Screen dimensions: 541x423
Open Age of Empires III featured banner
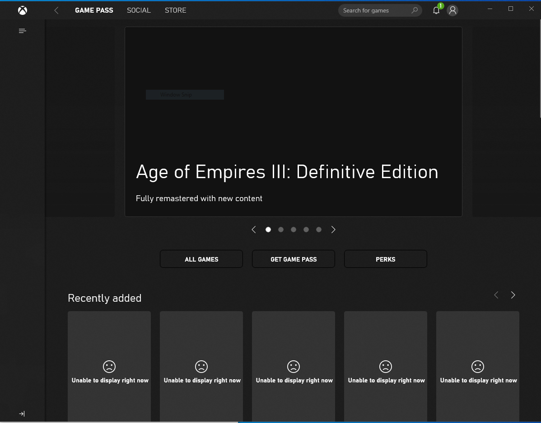[293, 122]
